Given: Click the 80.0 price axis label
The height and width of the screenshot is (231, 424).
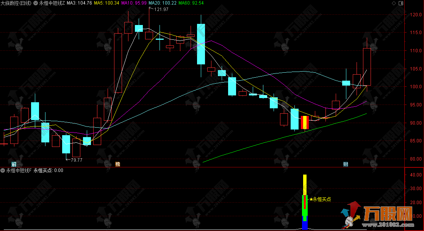Looking at the screenshot, I should click(x=416, y=159).
